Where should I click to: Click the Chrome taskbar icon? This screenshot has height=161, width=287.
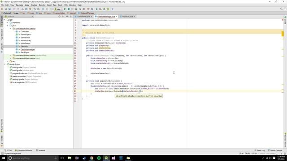(x=91, y=158)
